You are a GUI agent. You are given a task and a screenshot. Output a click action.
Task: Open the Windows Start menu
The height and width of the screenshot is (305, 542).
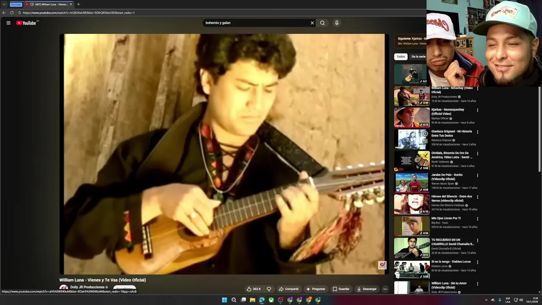coord(224,300)
